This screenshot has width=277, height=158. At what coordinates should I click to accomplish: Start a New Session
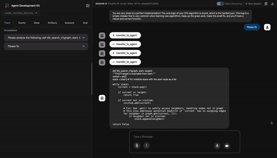tap(253, 4)
